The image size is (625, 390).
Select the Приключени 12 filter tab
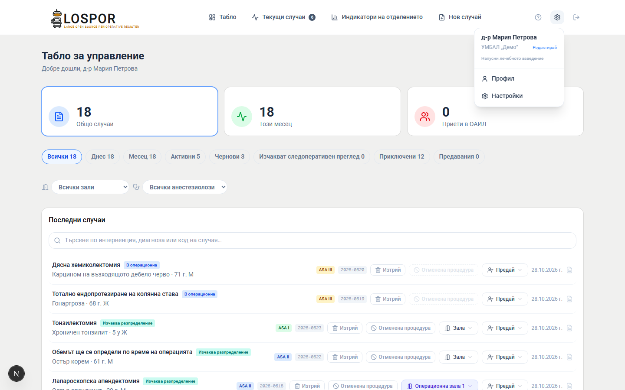click(402, 157)
